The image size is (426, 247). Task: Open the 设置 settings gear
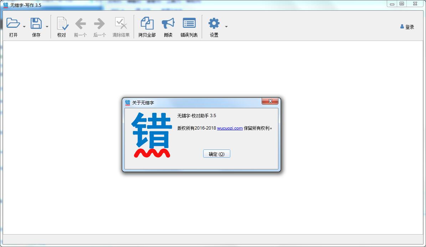click(214, 23)
